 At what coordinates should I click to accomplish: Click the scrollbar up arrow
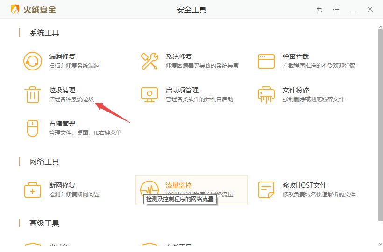click(x=381, y=27)
